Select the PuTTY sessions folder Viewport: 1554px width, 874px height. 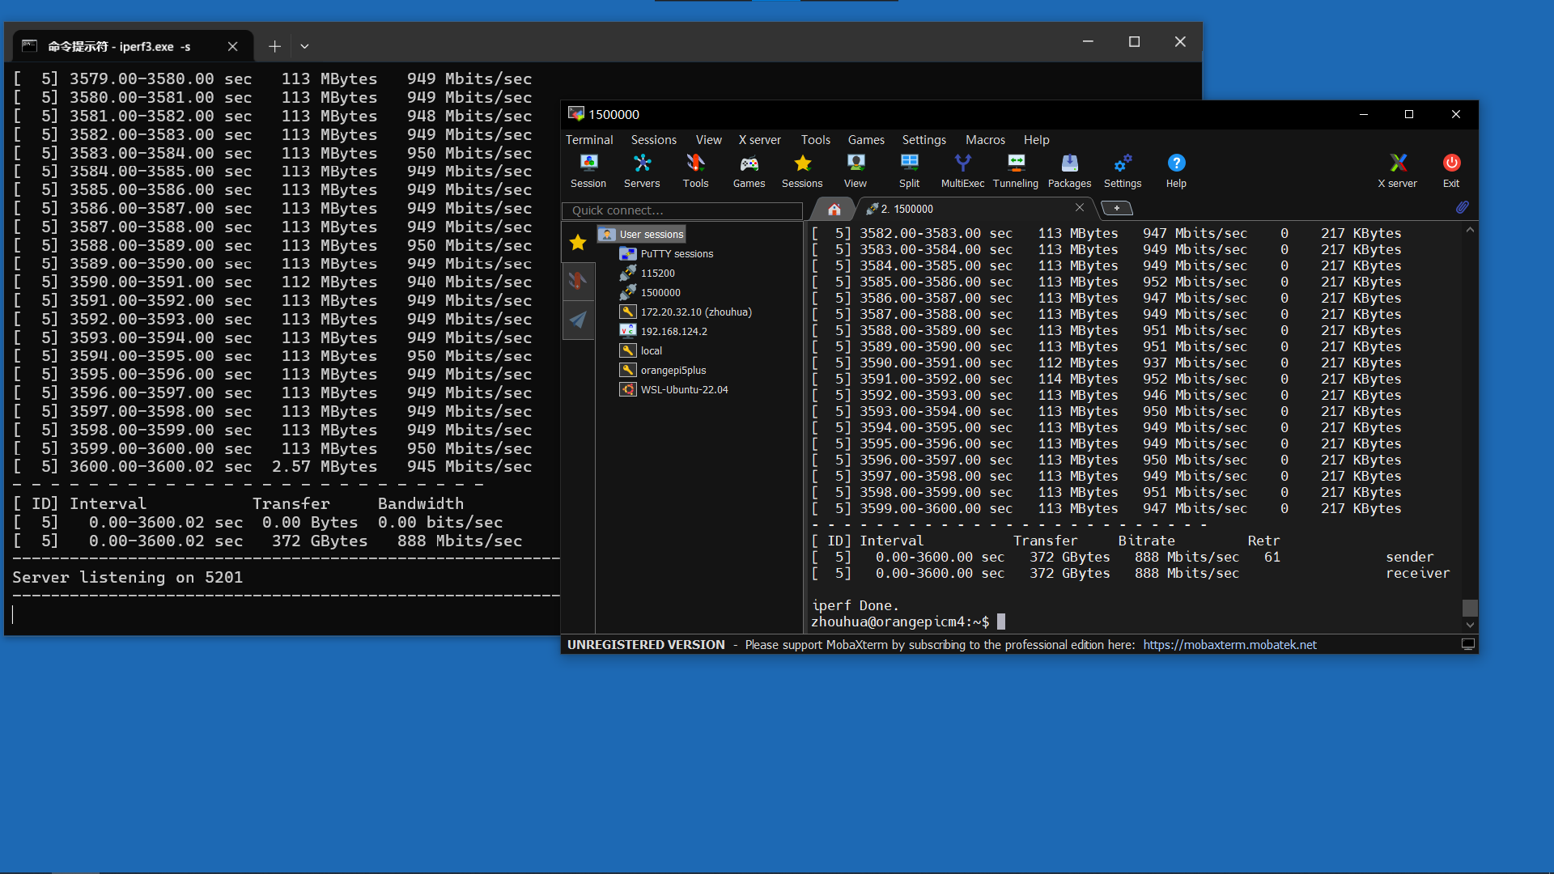point(668,253)
